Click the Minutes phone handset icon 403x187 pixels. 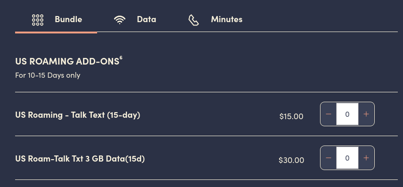[194, 20]
